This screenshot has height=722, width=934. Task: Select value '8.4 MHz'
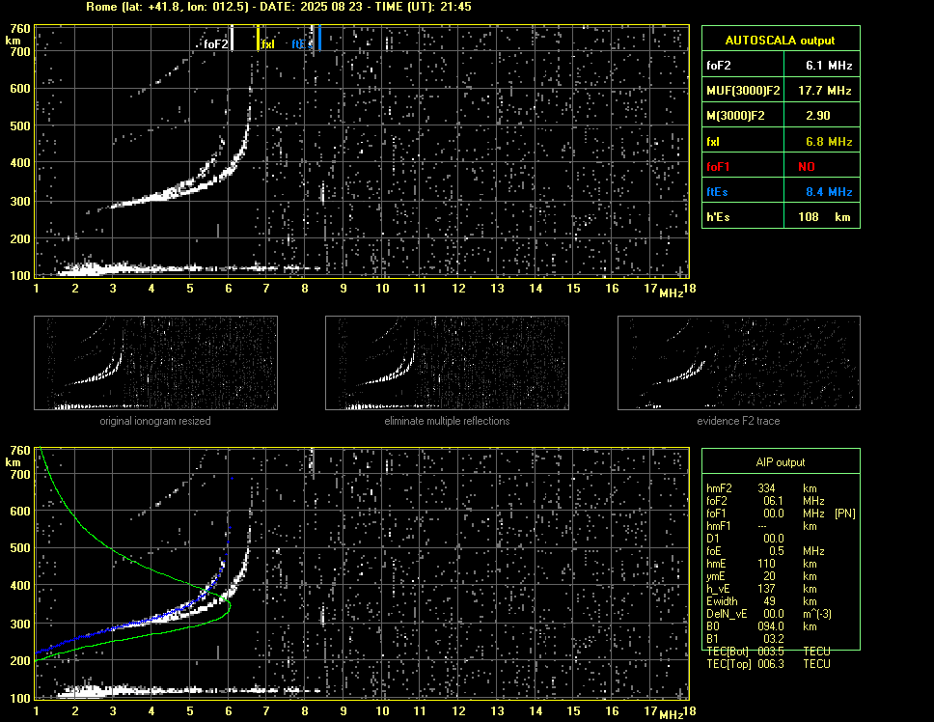pyautogui.click(x=829, y=192)
